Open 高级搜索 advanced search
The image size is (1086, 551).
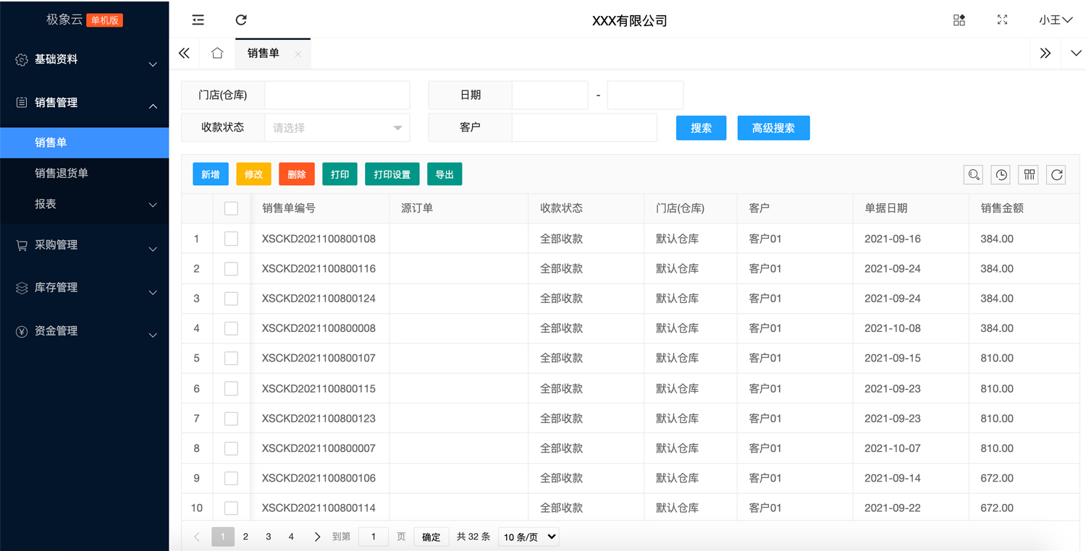[773, 128]
